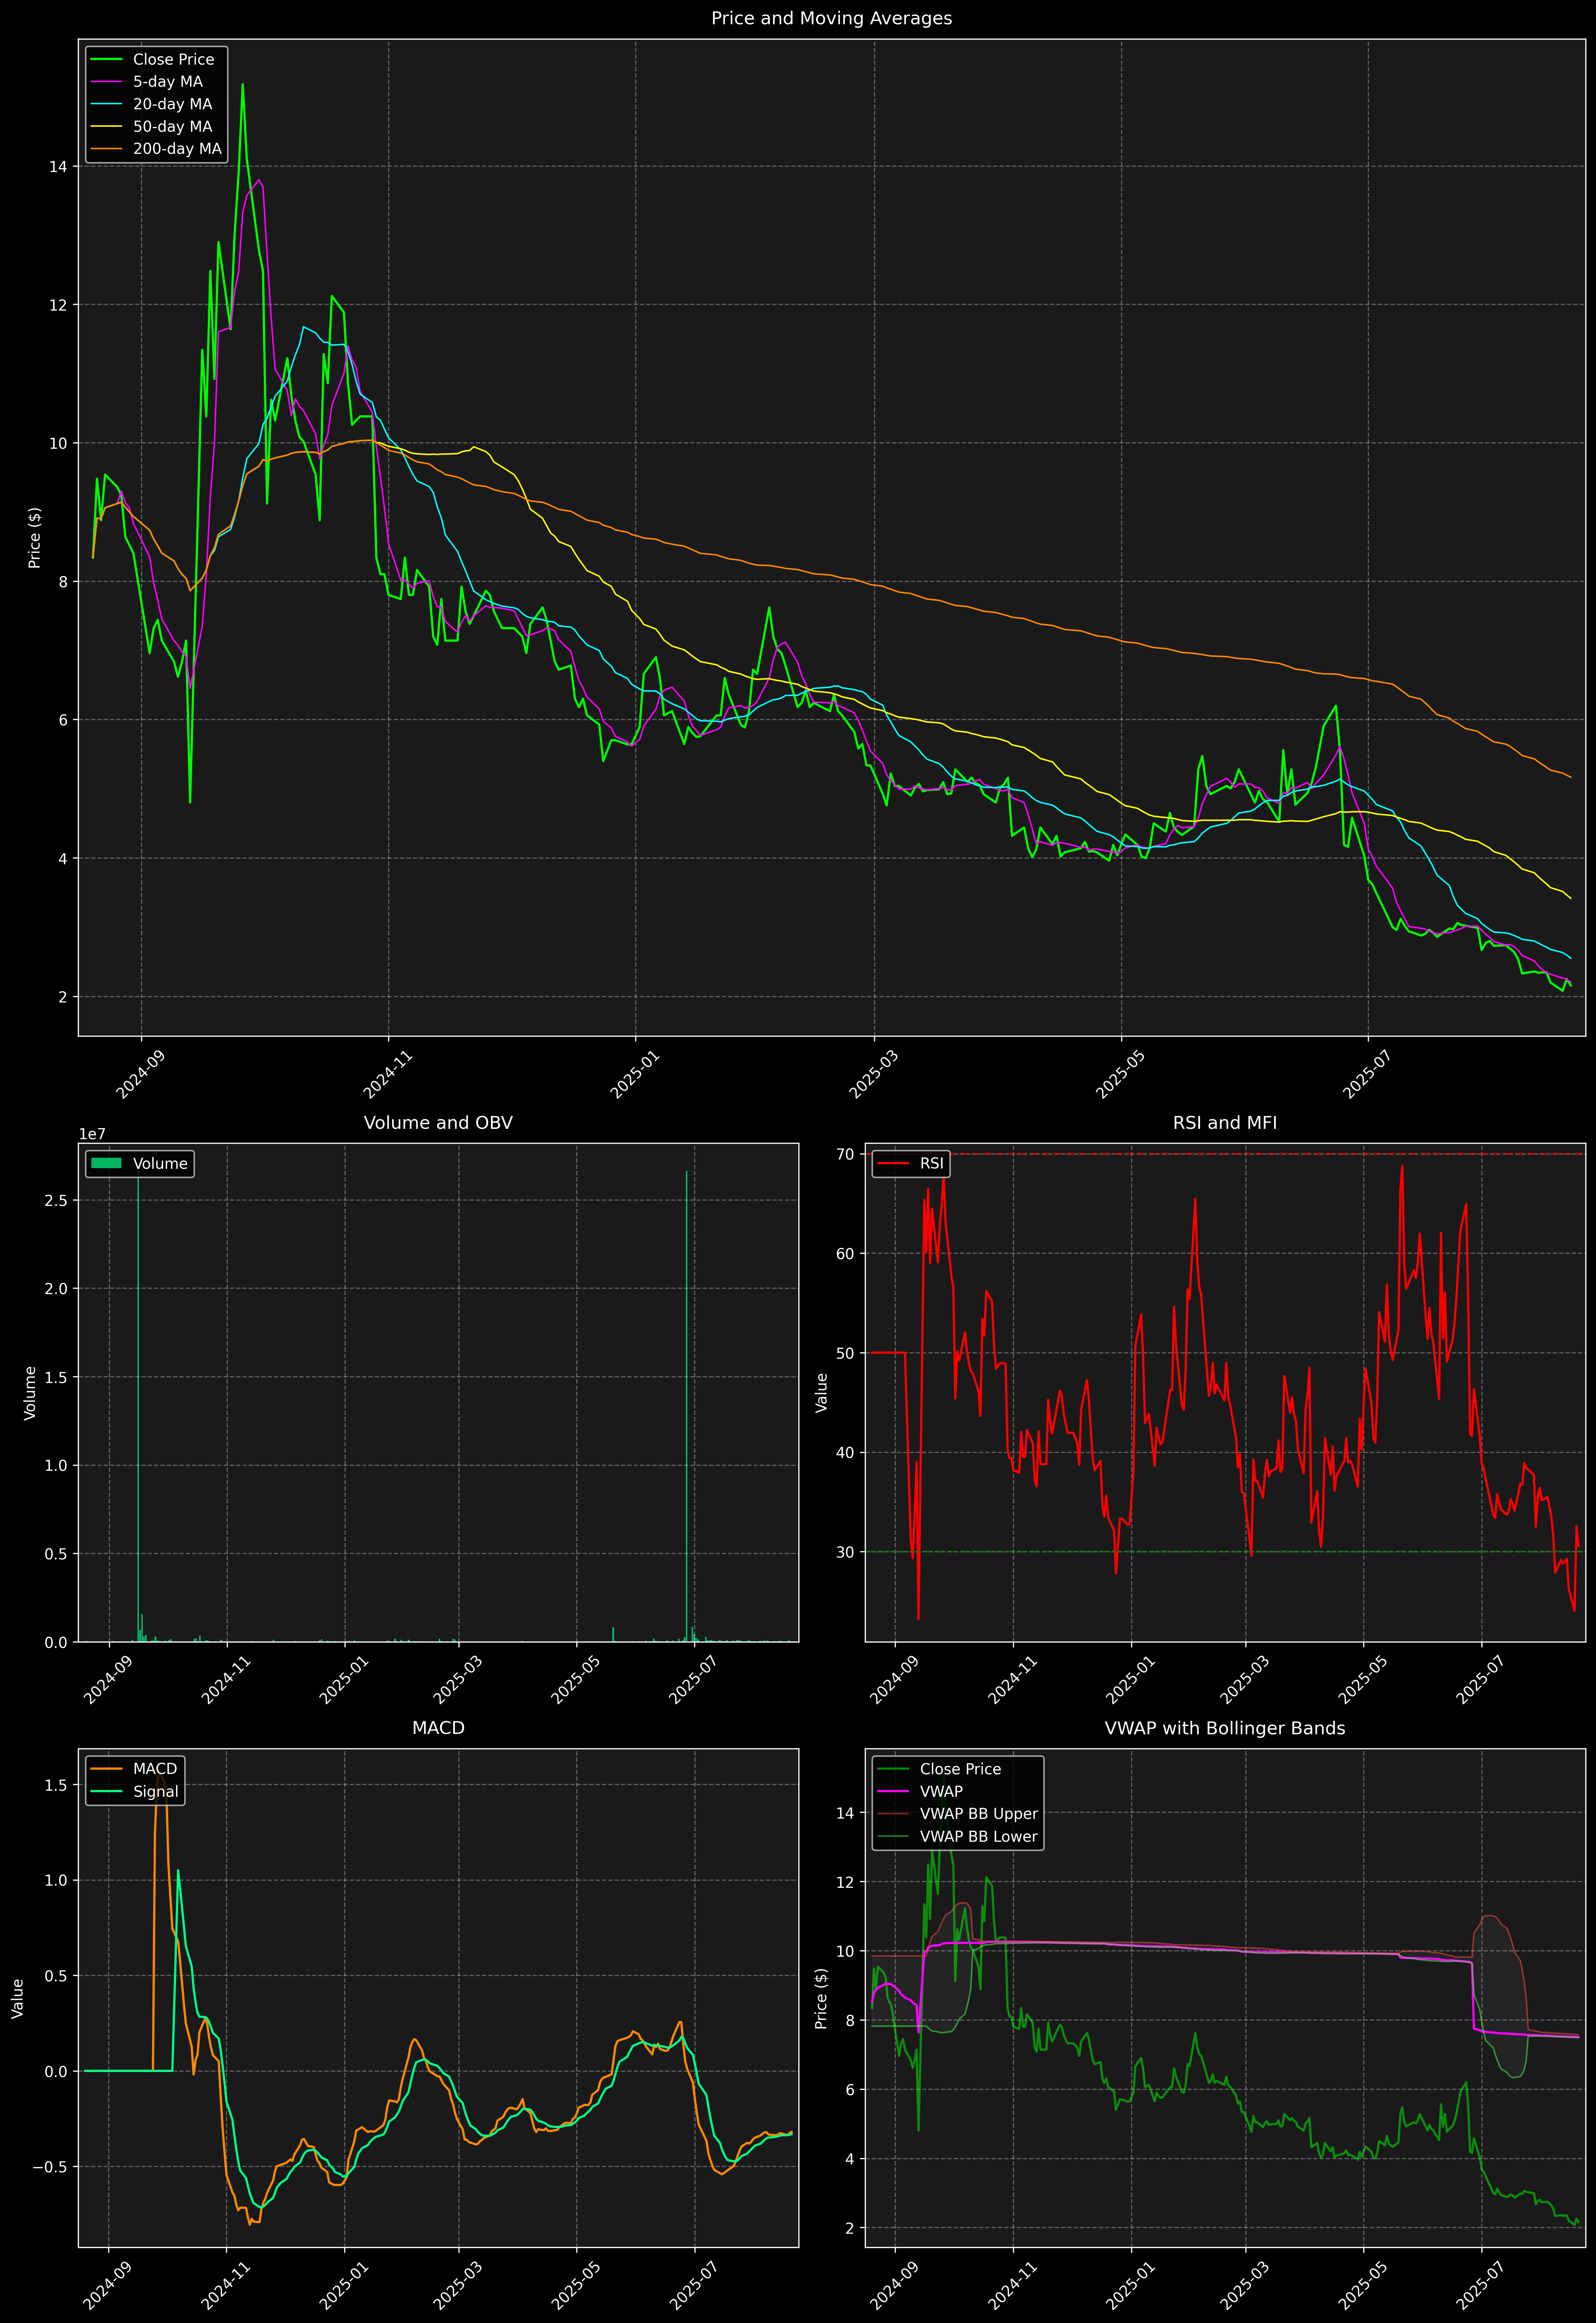This screenshot has height=2323, width=1596.
Task: Click the 'Price ($)' y-axis label of top chart
Action: point(35,538)
